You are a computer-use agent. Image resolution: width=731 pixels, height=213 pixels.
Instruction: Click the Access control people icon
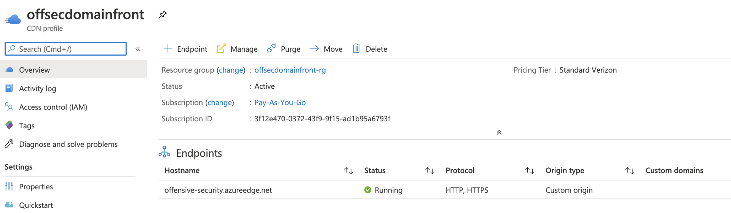[9, 106]
